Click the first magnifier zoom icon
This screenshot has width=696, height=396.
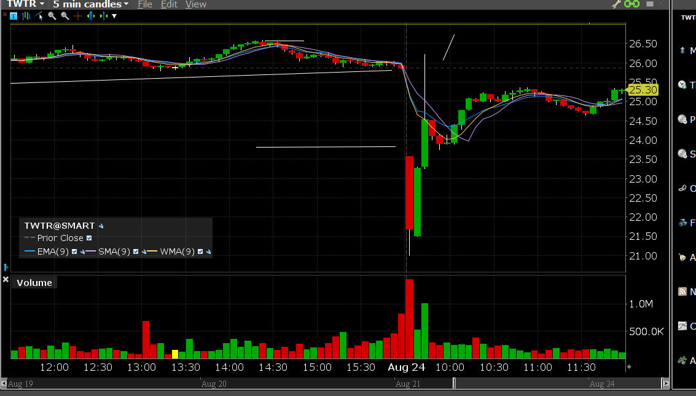click(53, 16)
